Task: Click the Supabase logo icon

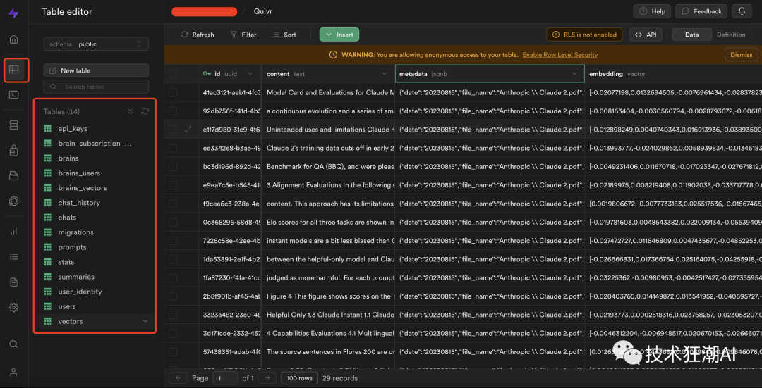Action: (13, 13)
